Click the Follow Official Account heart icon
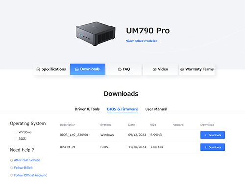The image size is (245, 184). click(x=11, y=175)
